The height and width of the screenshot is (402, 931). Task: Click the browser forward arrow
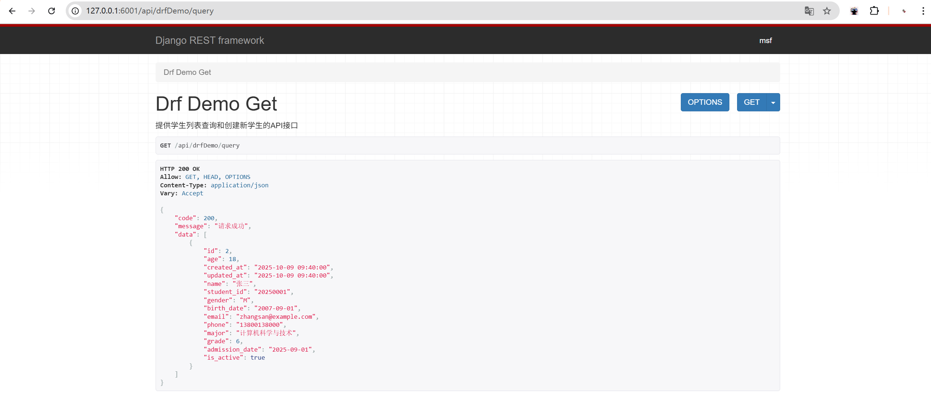[32, 11]
